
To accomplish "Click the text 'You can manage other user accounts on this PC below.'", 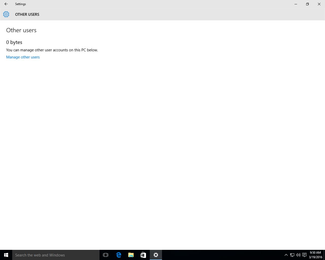I will click(x=52, y=50).
